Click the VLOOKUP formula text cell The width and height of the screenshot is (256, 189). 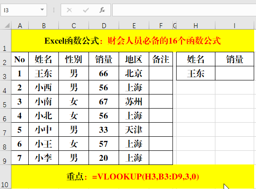point(133,177)
